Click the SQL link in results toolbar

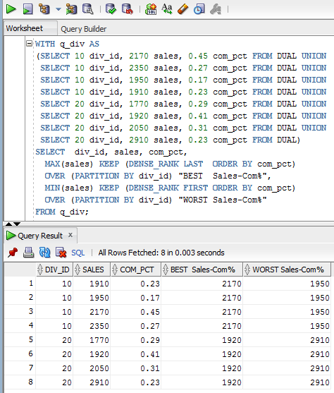(x=78, y=253)
